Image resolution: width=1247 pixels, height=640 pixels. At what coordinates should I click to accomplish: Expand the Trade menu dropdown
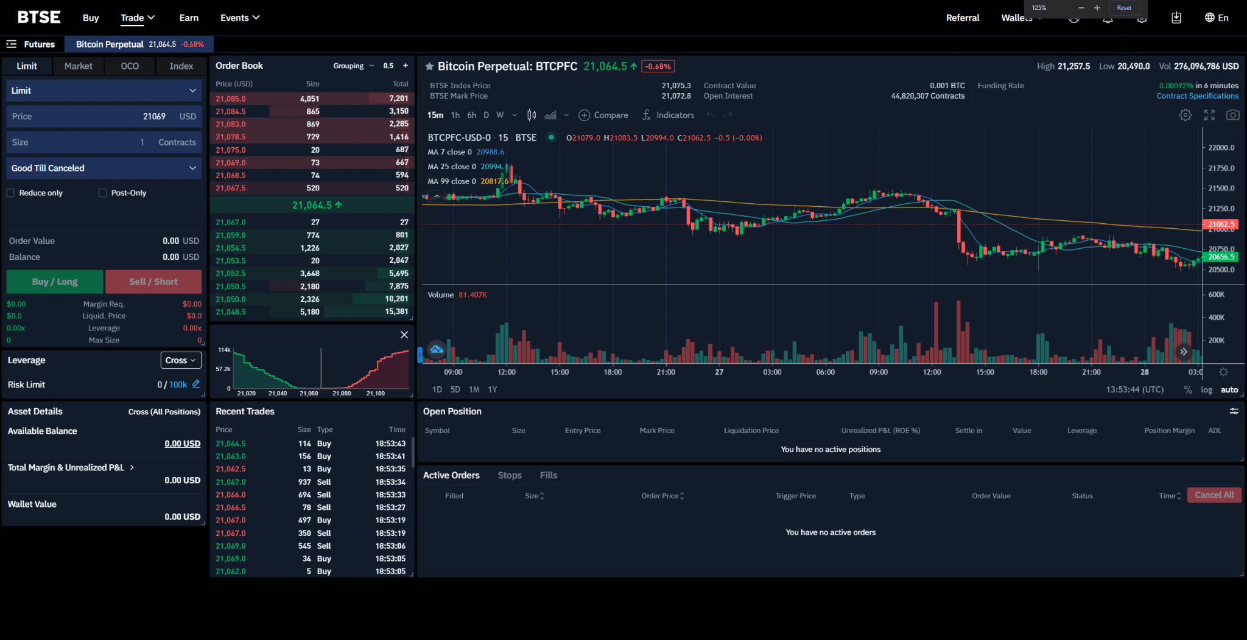[x=138, y=18]
